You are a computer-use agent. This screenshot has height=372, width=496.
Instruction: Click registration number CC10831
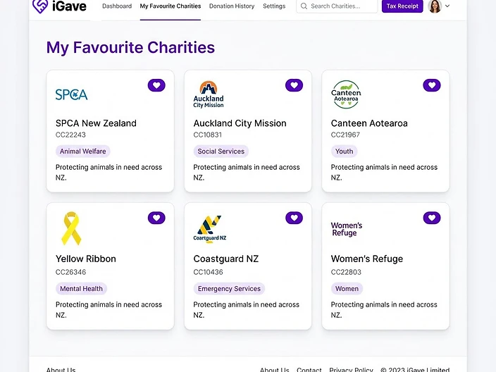tap(208, 135)
